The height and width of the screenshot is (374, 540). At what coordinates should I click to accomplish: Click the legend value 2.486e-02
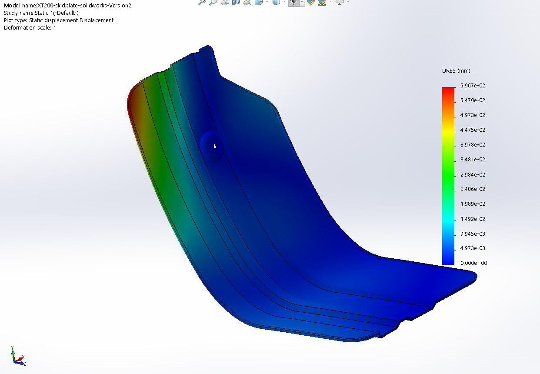click(473, 189)
